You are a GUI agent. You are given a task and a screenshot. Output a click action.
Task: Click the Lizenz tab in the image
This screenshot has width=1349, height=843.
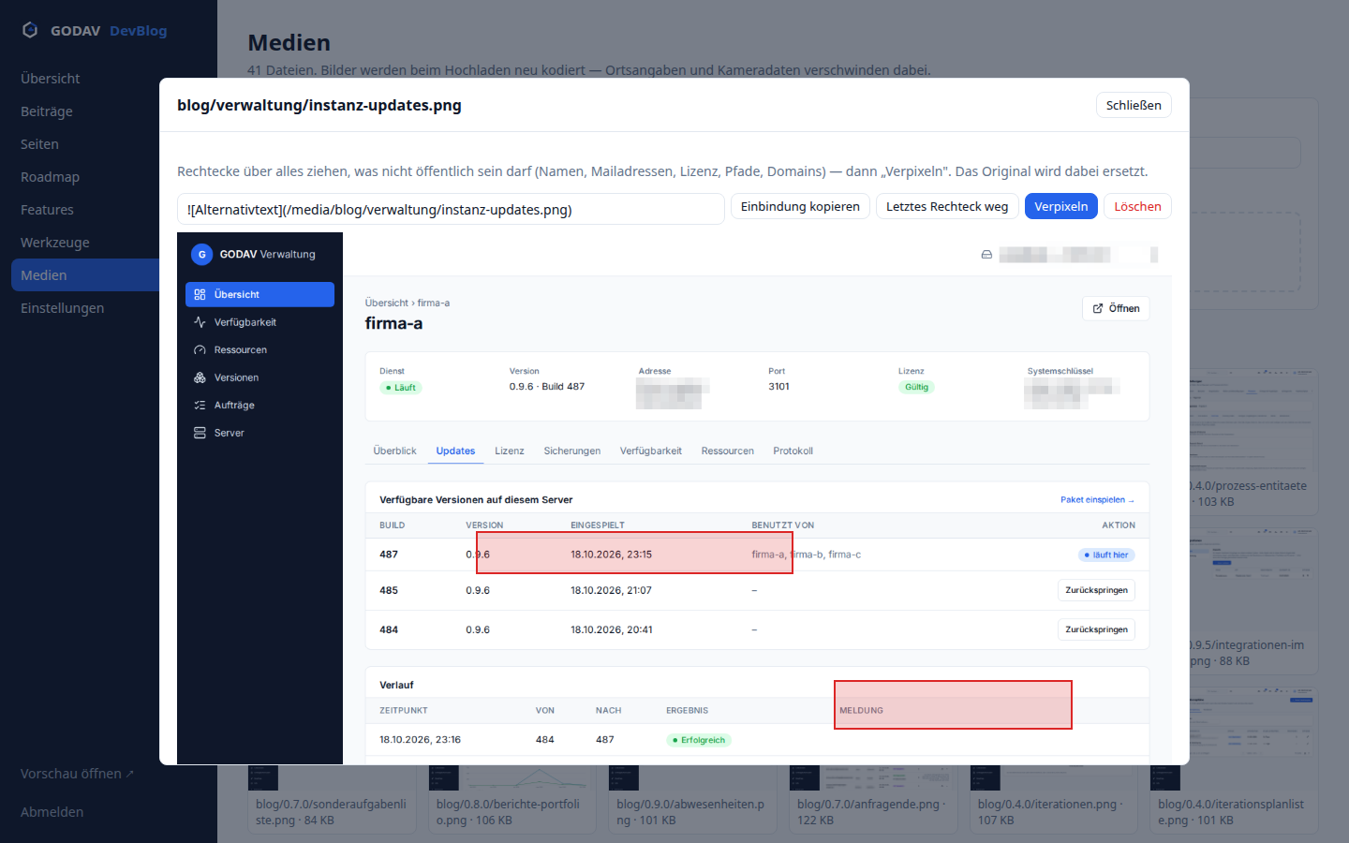click(510, 451)
